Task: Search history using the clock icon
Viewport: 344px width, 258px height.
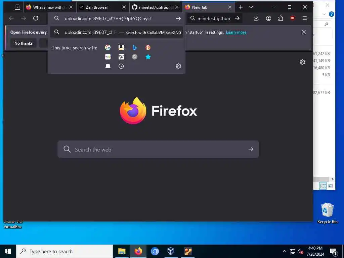Action: (x=121, y=66)
